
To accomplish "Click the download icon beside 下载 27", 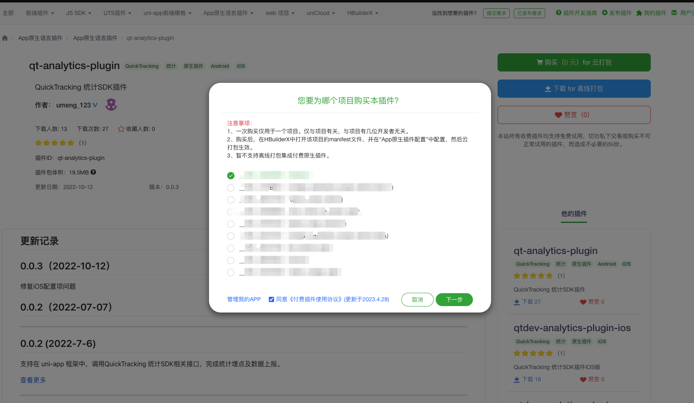I will pyautogui.click(x=517, y=302).
